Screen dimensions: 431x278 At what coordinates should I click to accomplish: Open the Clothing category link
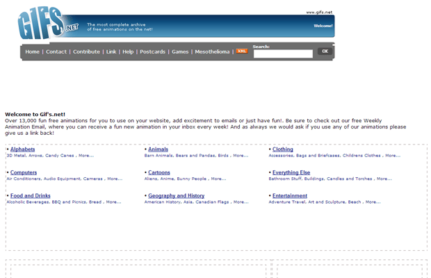[x=282, y=149]
